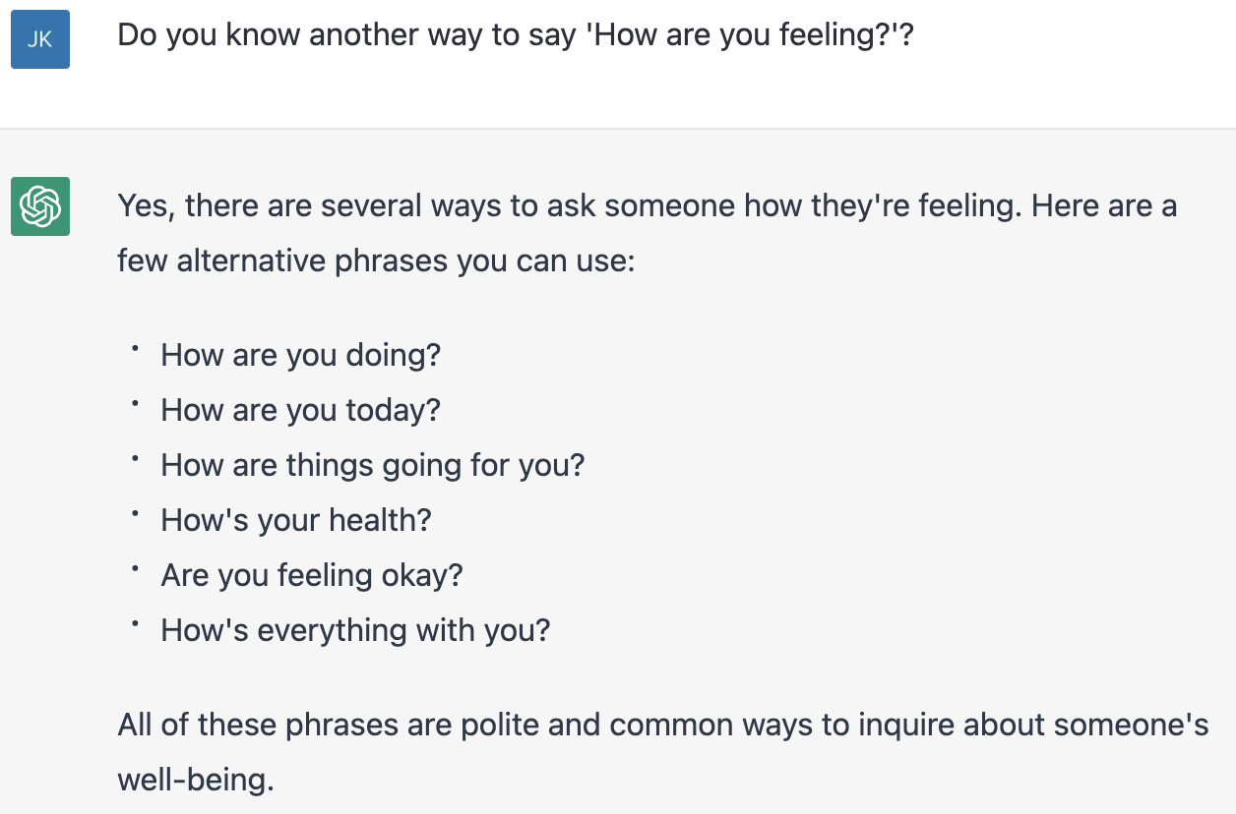Screen dimensions: 1236x814
Task: Click the bullet point beside "How's your health?"
Action: (135, 514)
